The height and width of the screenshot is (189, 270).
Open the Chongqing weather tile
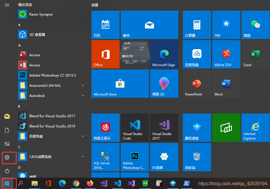135,53
